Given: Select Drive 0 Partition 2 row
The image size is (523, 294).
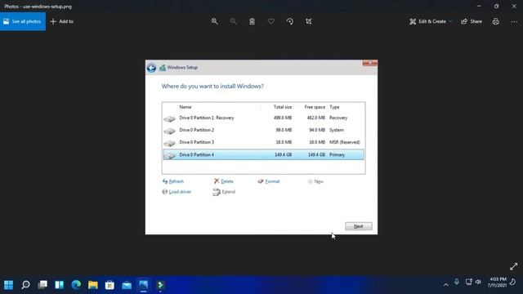Looking at the screenshot, I should 263,130.
